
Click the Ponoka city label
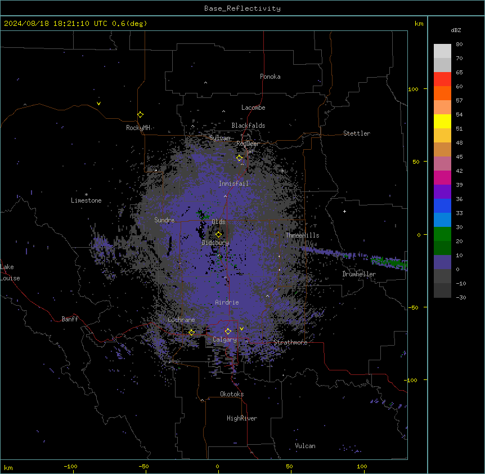(x=270, y=77)
